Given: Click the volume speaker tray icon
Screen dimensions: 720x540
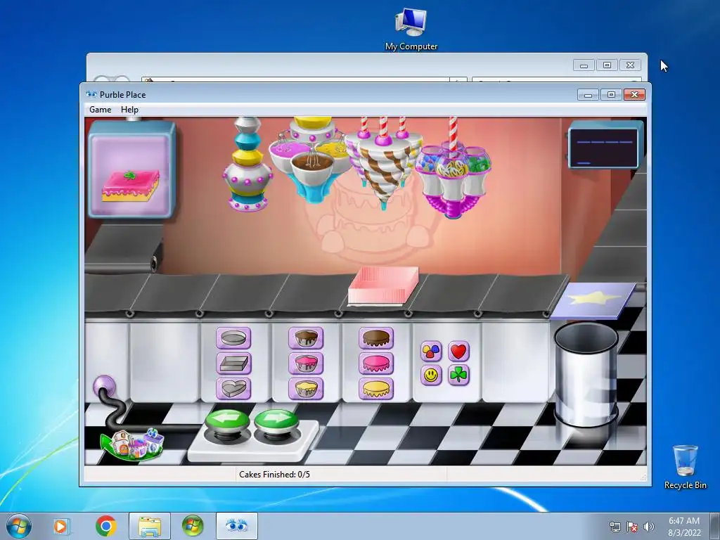Looking at the screenshot, I should point(648,527).
